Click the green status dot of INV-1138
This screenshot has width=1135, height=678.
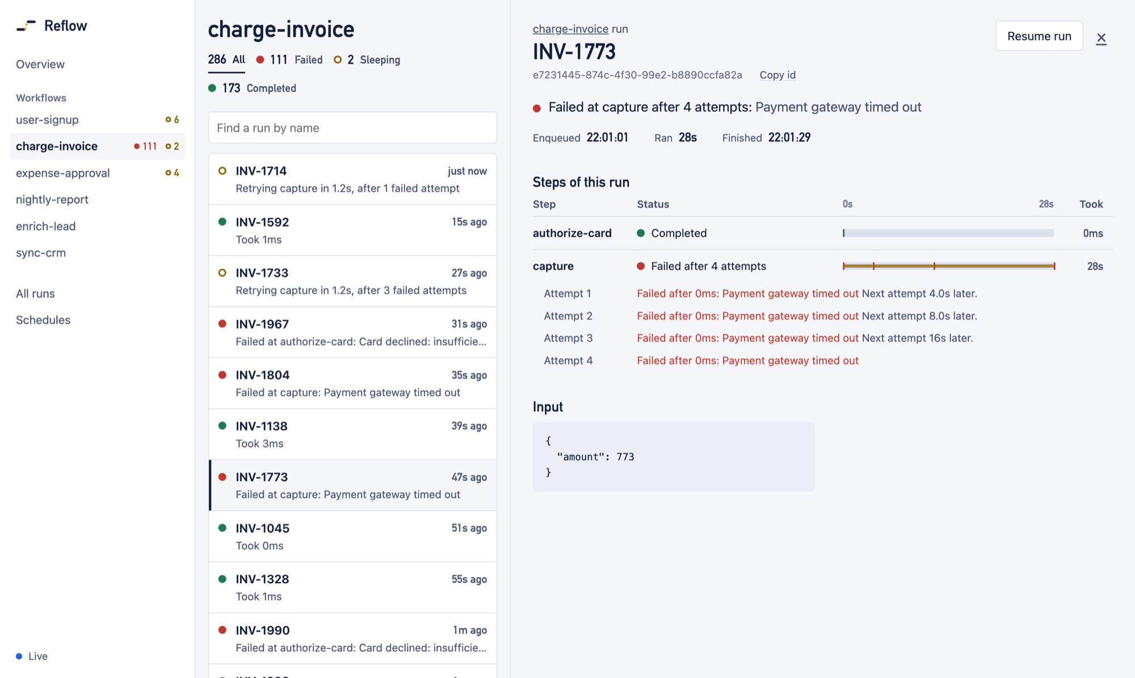(222, 425)
